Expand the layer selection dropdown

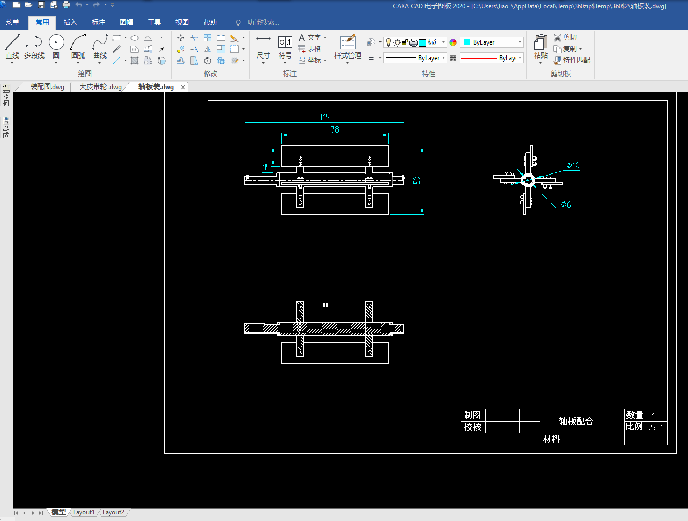(444, 42)
